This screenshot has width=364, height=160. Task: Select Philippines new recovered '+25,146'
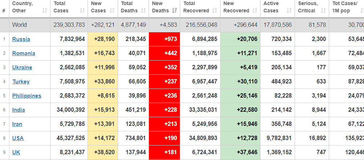pos(247,95)
